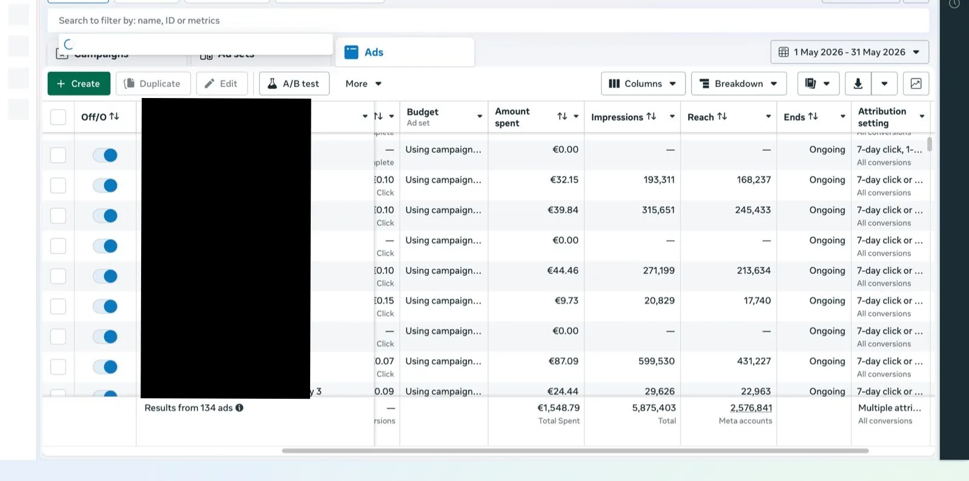
Task: Toggle off the ad with 271,199 impressions
Action: pos(105,276)
